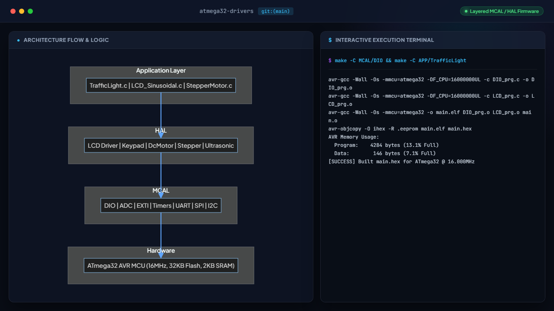Select the LCD Driver | Keypad drivers node

pos(161,146)
